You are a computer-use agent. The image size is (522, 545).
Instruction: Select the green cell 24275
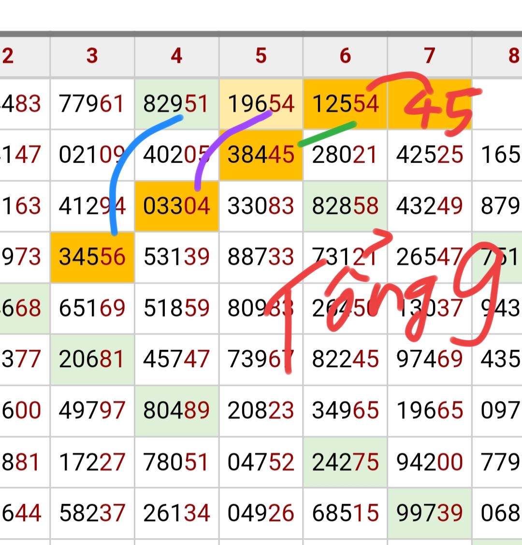coord(345,462)
